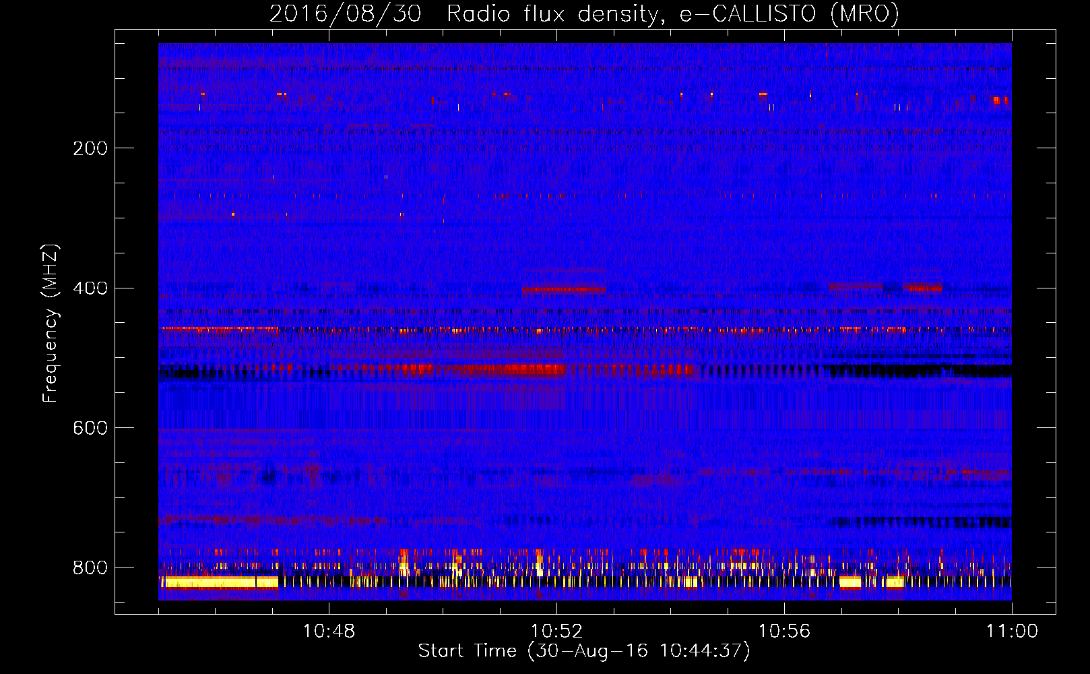
Task: Click the "10:52" time tick label
Action: coord(556,632)
